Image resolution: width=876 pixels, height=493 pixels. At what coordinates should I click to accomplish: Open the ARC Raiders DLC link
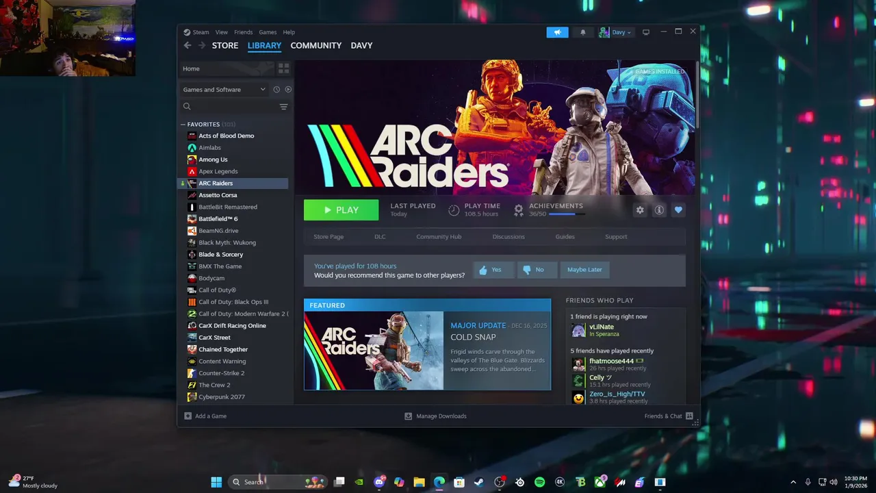click(380, 237)
